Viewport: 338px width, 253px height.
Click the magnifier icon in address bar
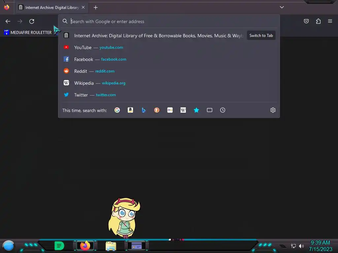click(x=65, y=21)
